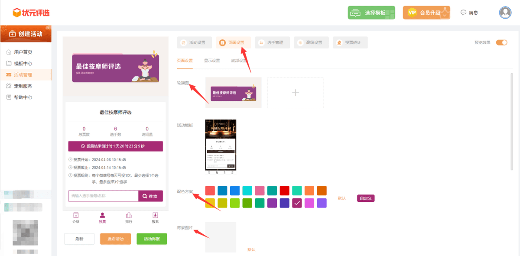Open the 投票统计 tab
This screenshot has width=520, height=256.
pos(350,42)
